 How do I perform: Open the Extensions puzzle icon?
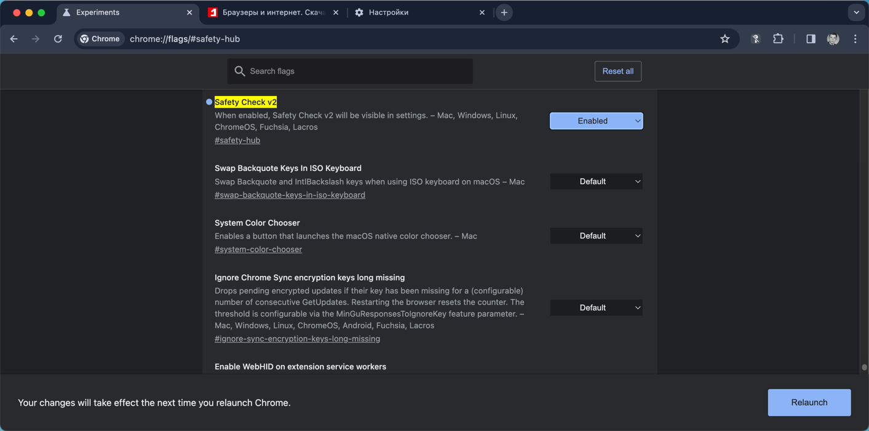pos(778,39)
